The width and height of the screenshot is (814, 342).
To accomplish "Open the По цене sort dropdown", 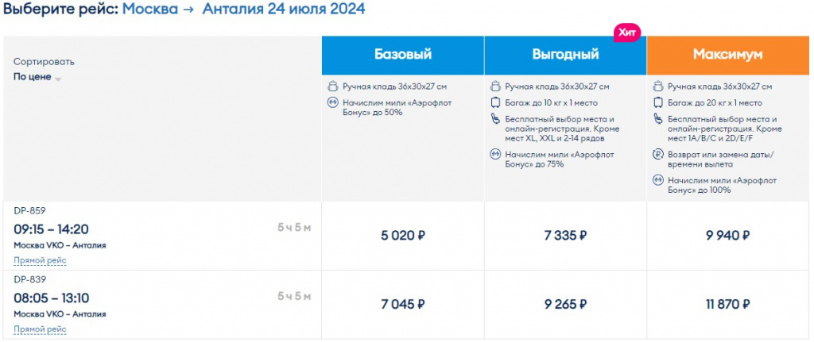I will (x=37, y=77).
